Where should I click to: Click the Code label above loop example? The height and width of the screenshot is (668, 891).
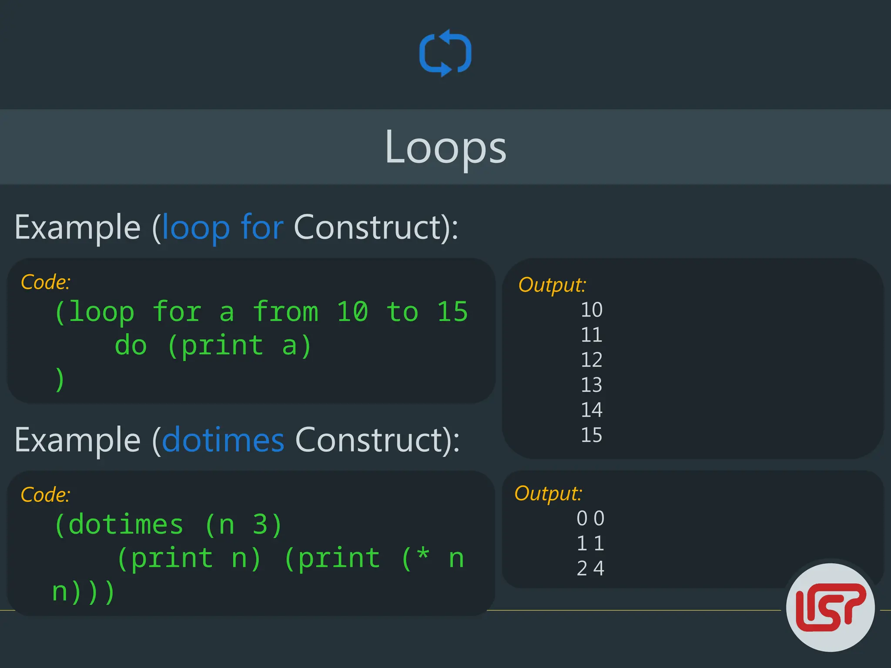[x=45, y=282]
